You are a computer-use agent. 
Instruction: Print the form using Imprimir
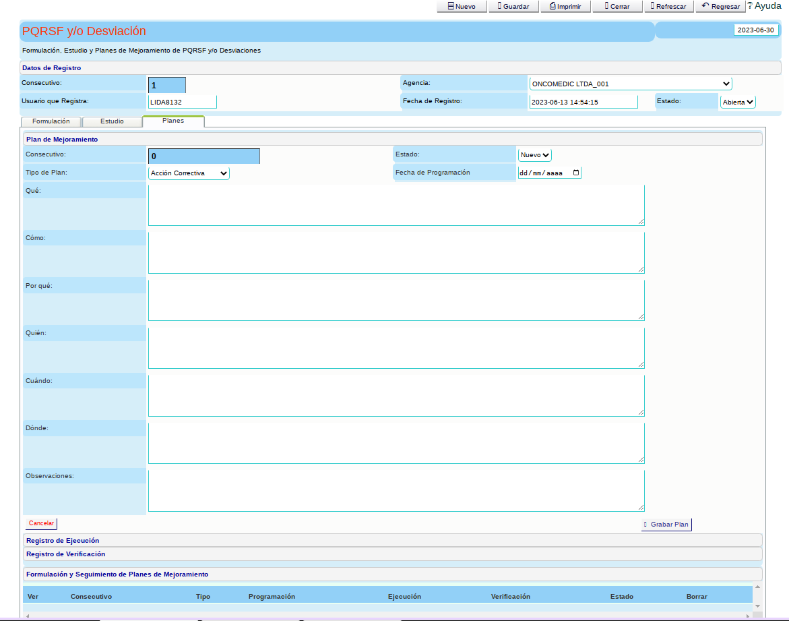(565, 6)
